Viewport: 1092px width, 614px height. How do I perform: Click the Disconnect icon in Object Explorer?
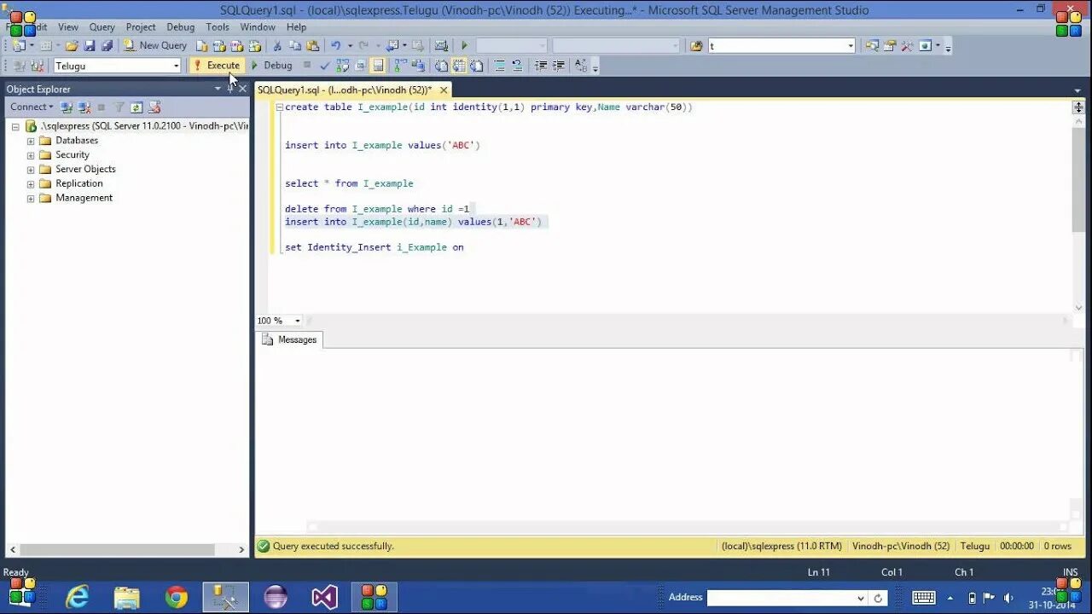coord(83,107)
